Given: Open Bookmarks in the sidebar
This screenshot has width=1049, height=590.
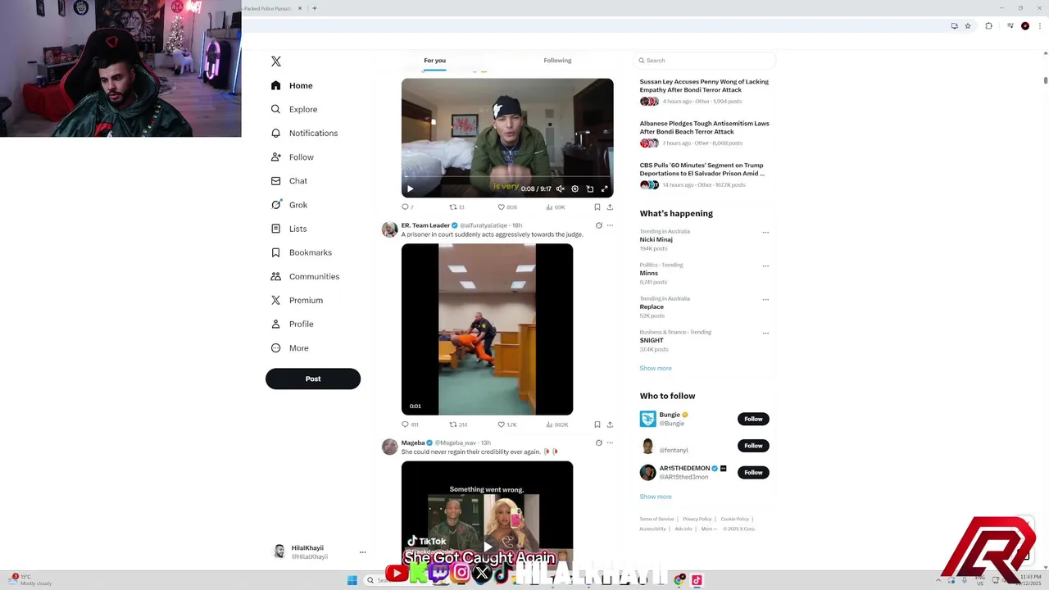Looking at the screenshot, I should 301,252.
